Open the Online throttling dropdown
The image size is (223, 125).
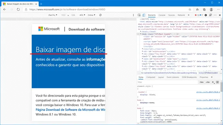coord(91,15)
